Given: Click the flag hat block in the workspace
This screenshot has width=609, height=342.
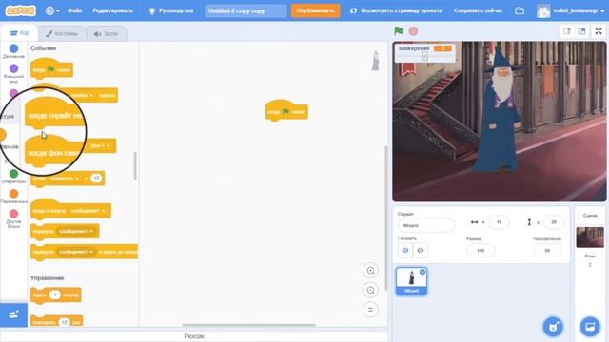Looking at the screenshot, I should tap(286, 111).
